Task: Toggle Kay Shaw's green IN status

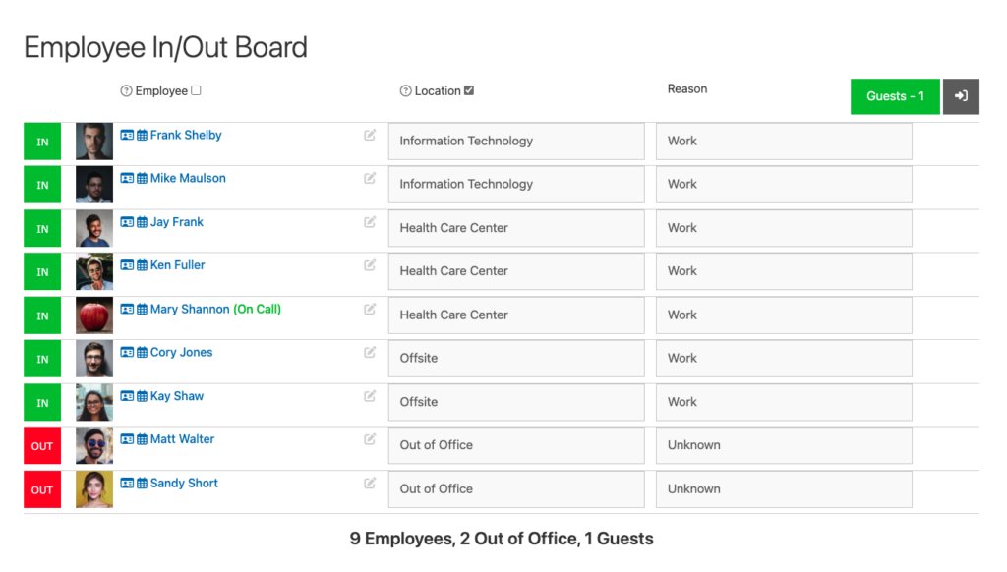Action: point(41,403)
